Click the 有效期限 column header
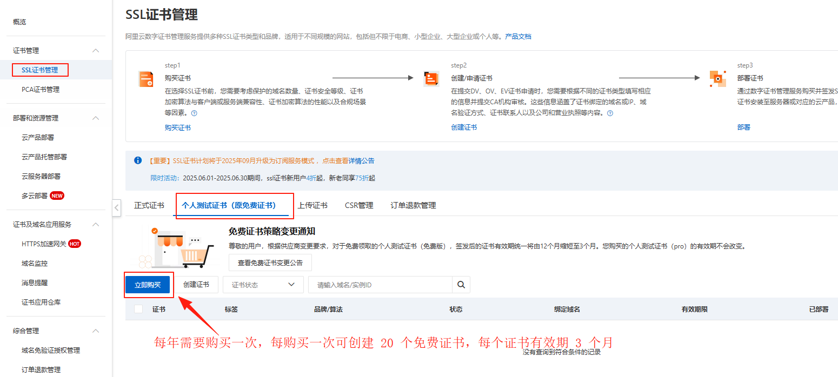Image resolution: width=838 pixels, height=377 pixels. pos(695,309)
